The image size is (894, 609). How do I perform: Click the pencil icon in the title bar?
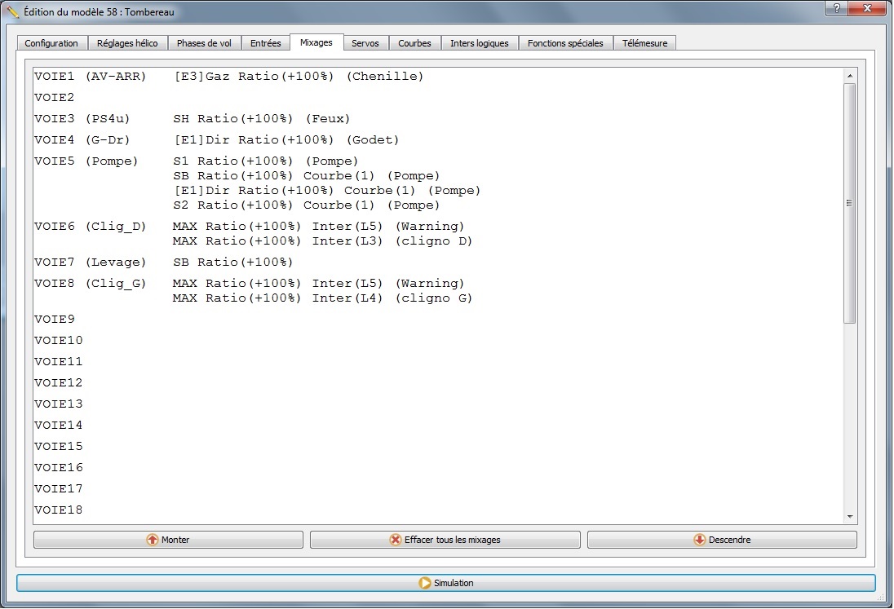12,12
